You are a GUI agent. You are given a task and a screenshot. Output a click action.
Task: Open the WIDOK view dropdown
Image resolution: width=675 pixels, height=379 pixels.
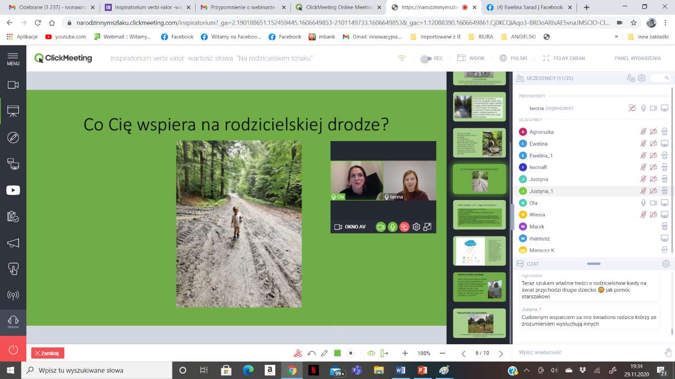click(x=470, y=58)
